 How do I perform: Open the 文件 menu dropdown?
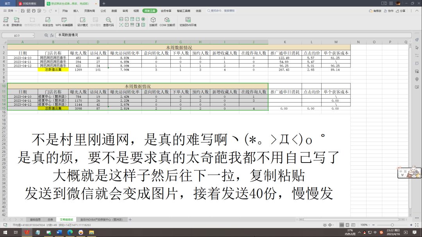tap(10, 11)
